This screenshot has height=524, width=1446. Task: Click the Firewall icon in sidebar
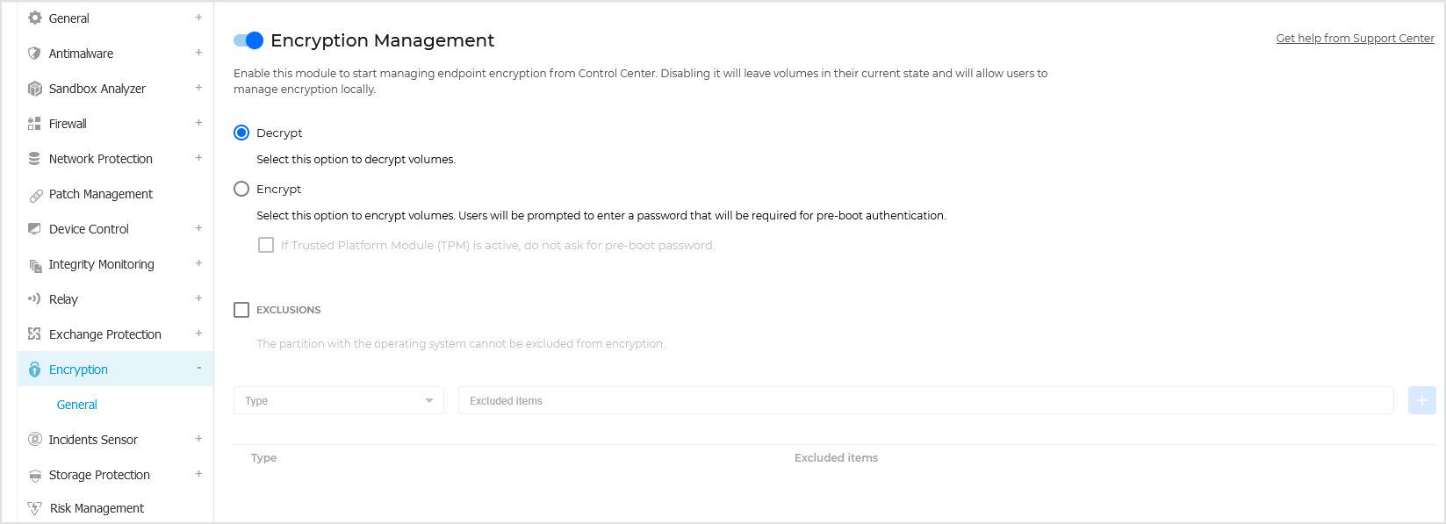point(34,123)
